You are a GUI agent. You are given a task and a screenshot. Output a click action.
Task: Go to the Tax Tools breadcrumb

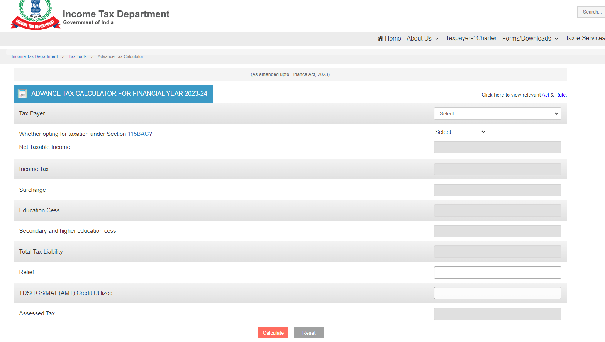78,56
